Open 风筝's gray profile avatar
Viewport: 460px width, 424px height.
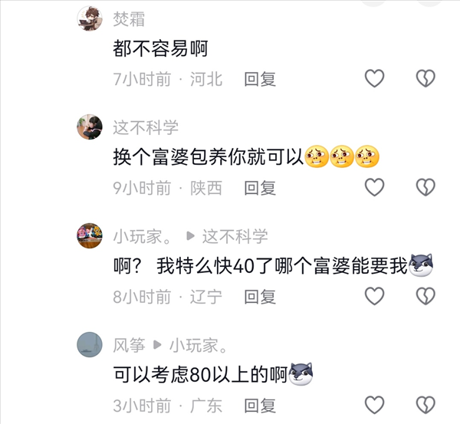[90, 345]
